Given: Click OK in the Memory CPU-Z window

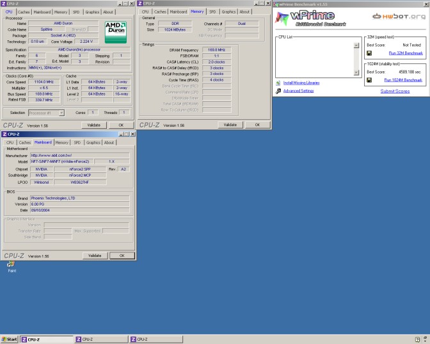Looking at the screenshot, I should click(257, 125).
